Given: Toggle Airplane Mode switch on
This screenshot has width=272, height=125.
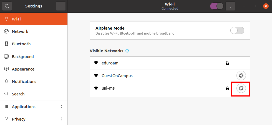Looking at the screenshot, I should pyautogui.click(x=237, y=30).
